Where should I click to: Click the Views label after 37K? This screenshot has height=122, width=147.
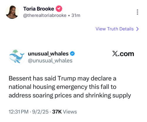(70, 112)
